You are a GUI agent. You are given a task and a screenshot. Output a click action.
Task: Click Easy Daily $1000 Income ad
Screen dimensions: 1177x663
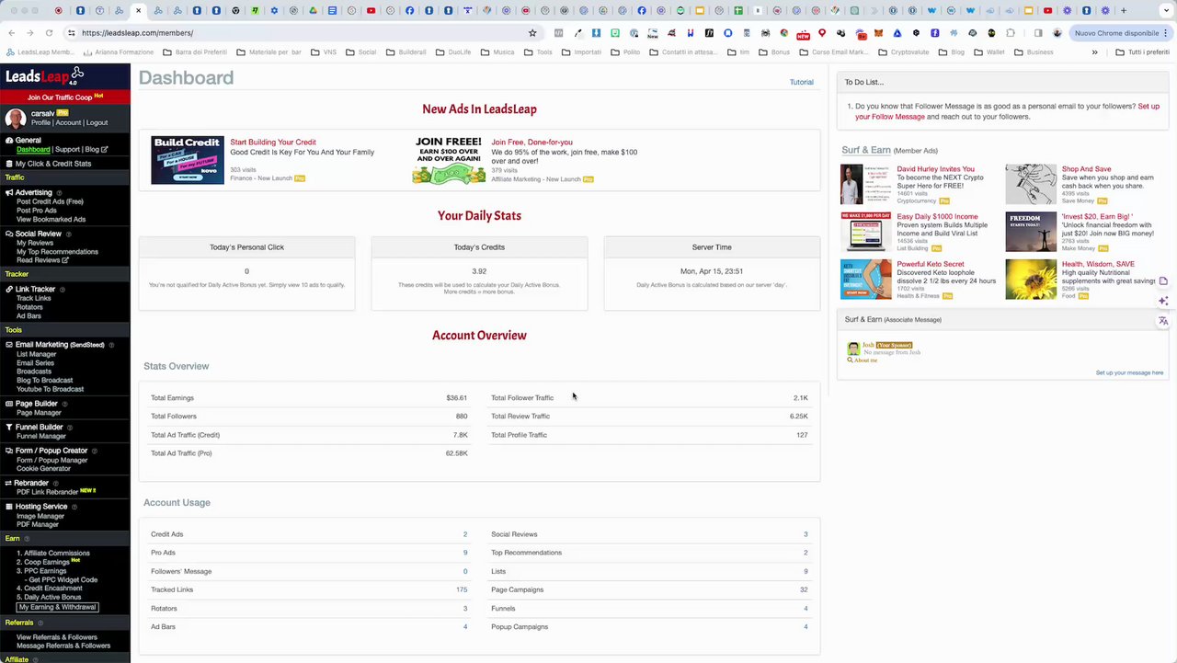[937, 217]
